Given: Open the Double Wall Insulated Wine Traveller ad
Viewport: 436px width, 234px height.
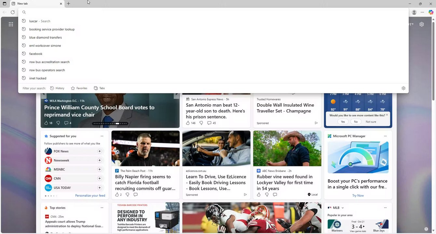Looking at the screenshot, I should (285, 108).
